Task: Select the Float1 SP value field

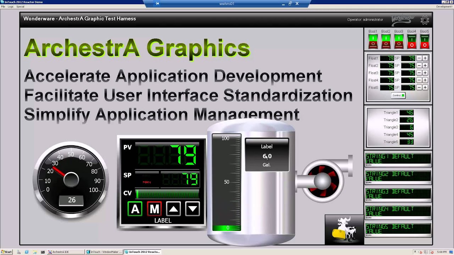Action: click(x=408, y=58)
